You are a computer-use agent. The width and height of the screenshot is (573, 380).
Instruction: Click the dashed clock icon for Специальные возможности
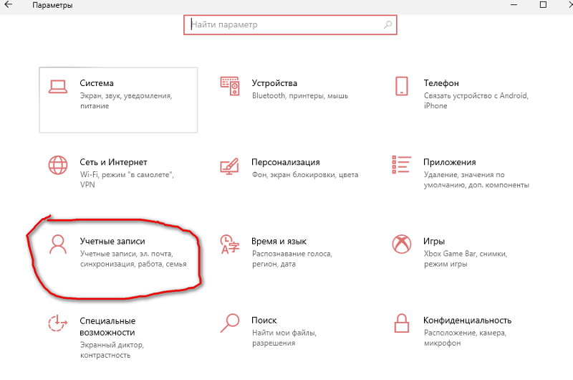coord(58,323)
